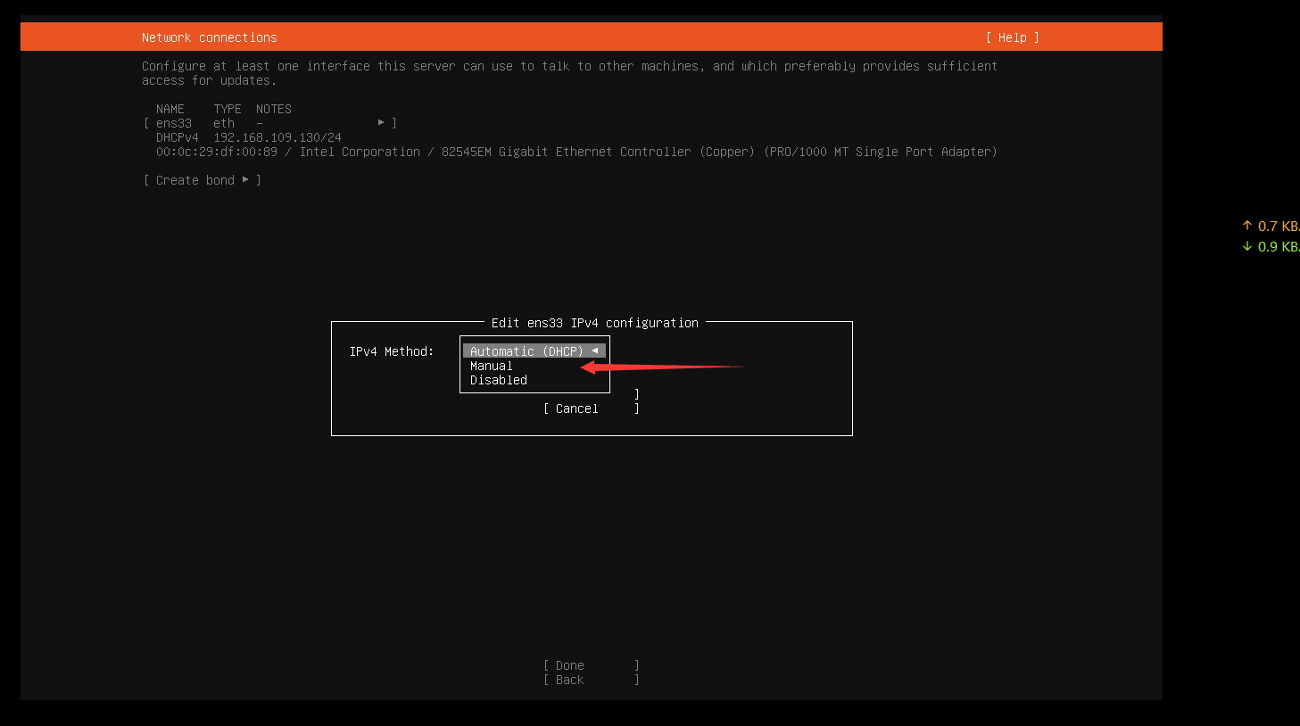
Task: Open the Create bond option
Action: pos(203,180)
